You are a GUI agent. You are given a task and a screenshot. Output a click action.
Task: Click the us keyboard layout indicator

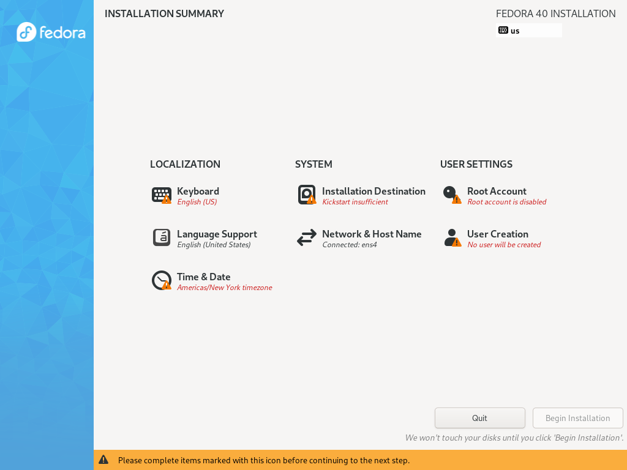coord(528,31)
